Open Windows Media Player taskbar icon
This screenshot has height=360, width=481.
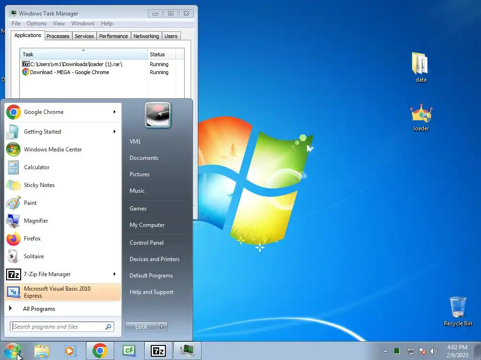(x=70, y=351)
